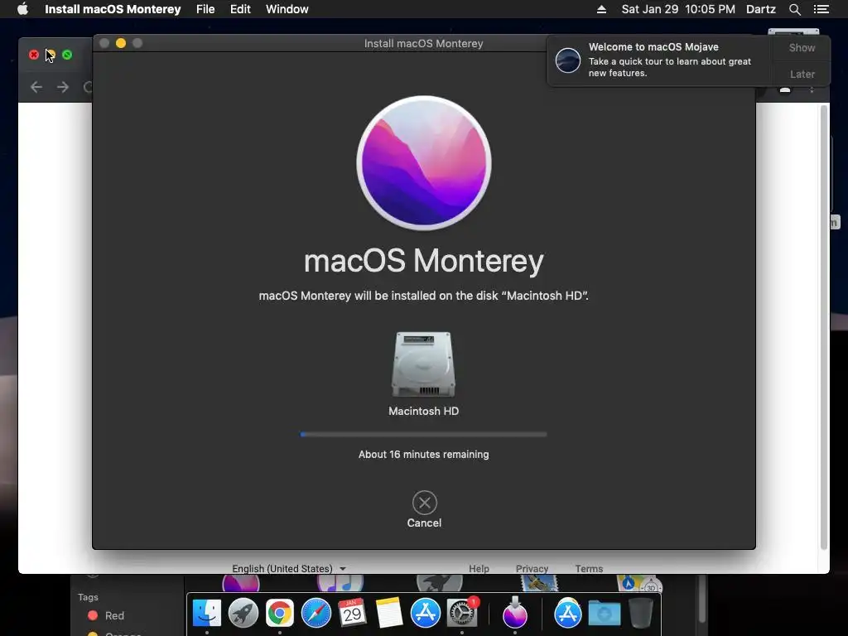Screen dimensions: 848x636
Task: Click back arrow in background browser window
Action: (x=36, y=87)
